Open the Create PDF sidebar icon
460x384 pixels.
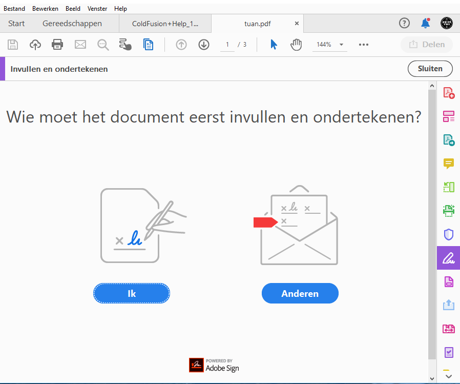pos(448,93)
